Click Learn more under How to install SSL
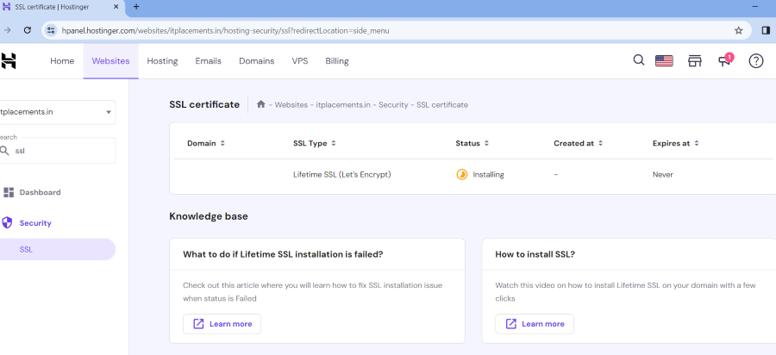This screenshot has height=355, width=776. point(534,324)
